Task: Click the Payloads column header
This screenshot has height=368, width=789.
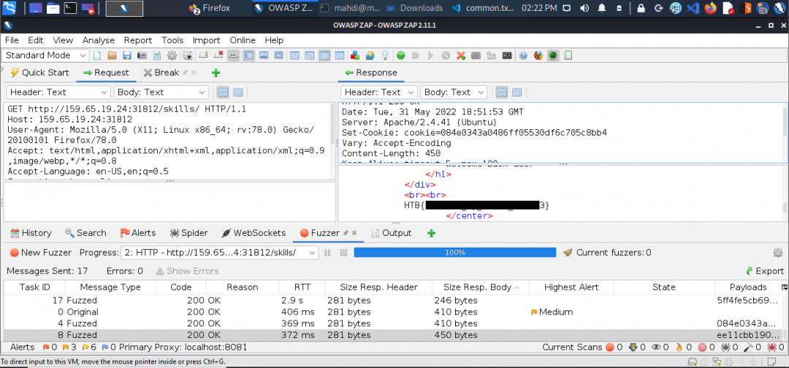Action: click(748, 287)
